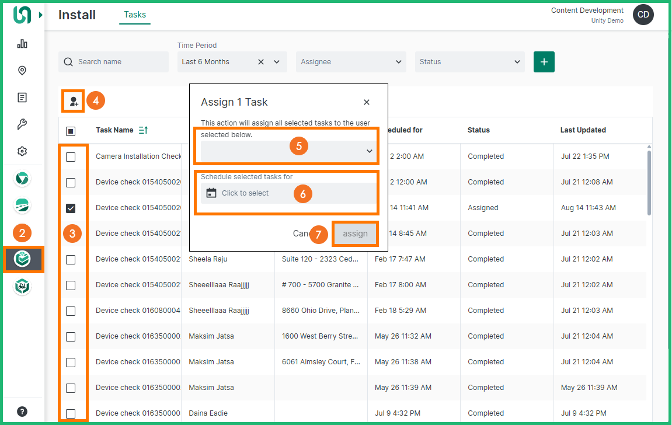
Task: Click the table vertical scrollbar
Action: pos(649,182)
